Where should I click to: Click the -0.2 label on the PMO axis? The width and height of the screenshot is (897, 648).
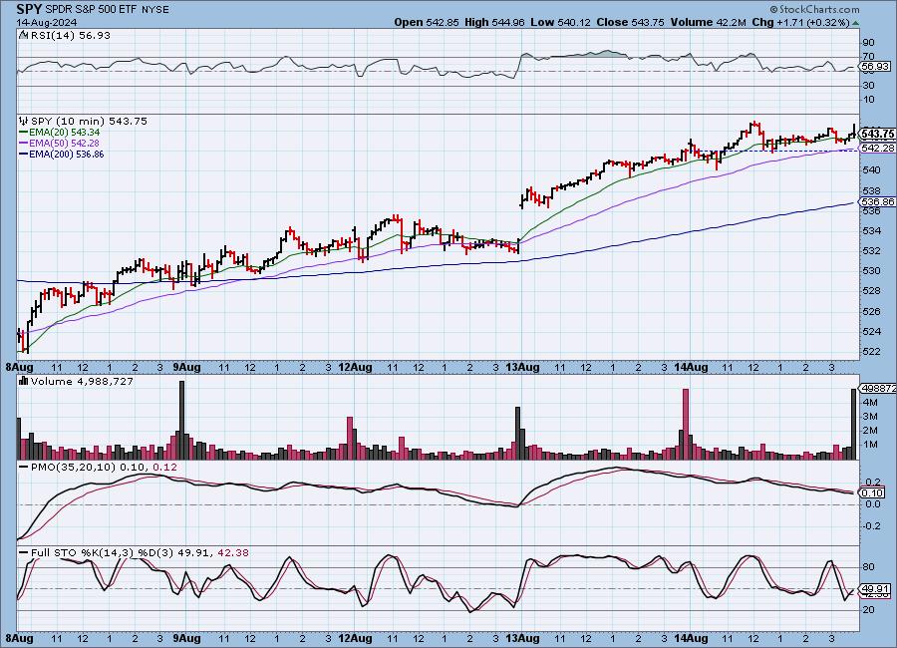(873, 526)
